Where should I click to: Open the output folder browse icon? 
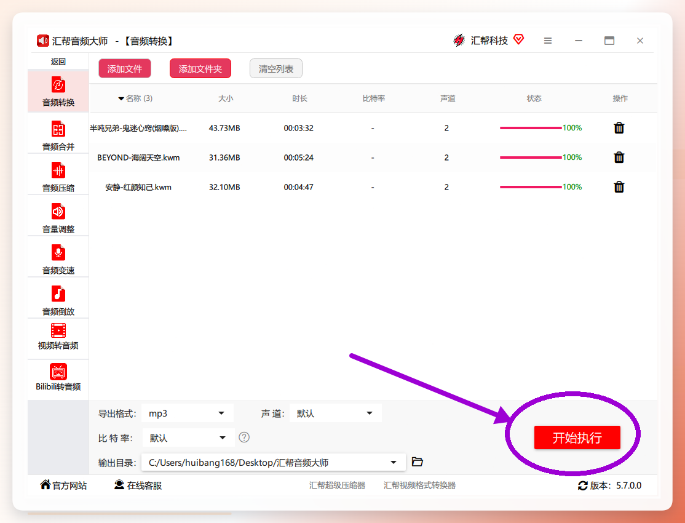pyautogui.click(x=417, y=462)
